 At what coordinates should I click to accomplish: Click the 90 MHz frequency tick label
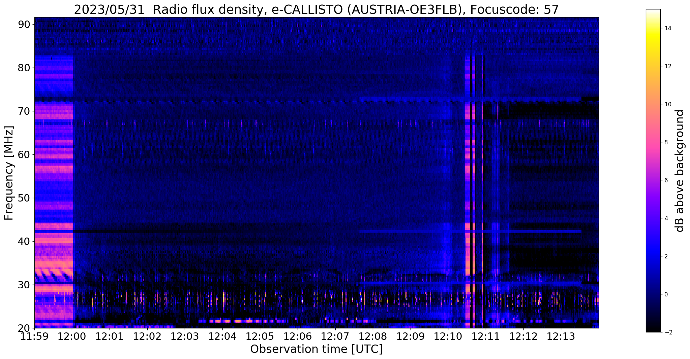click(x=24, y=25)
